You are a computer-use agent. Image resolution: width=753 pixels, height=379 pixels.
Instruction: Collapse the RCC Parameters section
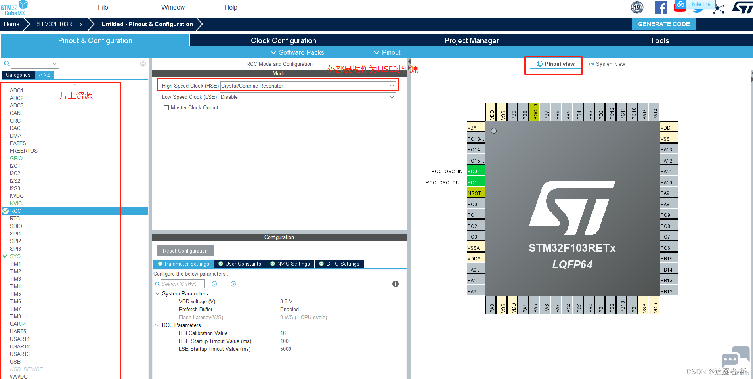(157, 325)
